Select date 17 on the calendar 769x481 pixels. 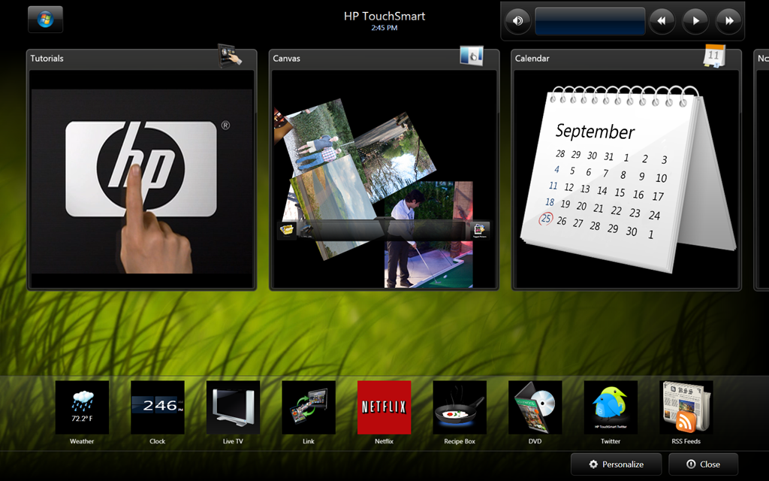point(658,196)
